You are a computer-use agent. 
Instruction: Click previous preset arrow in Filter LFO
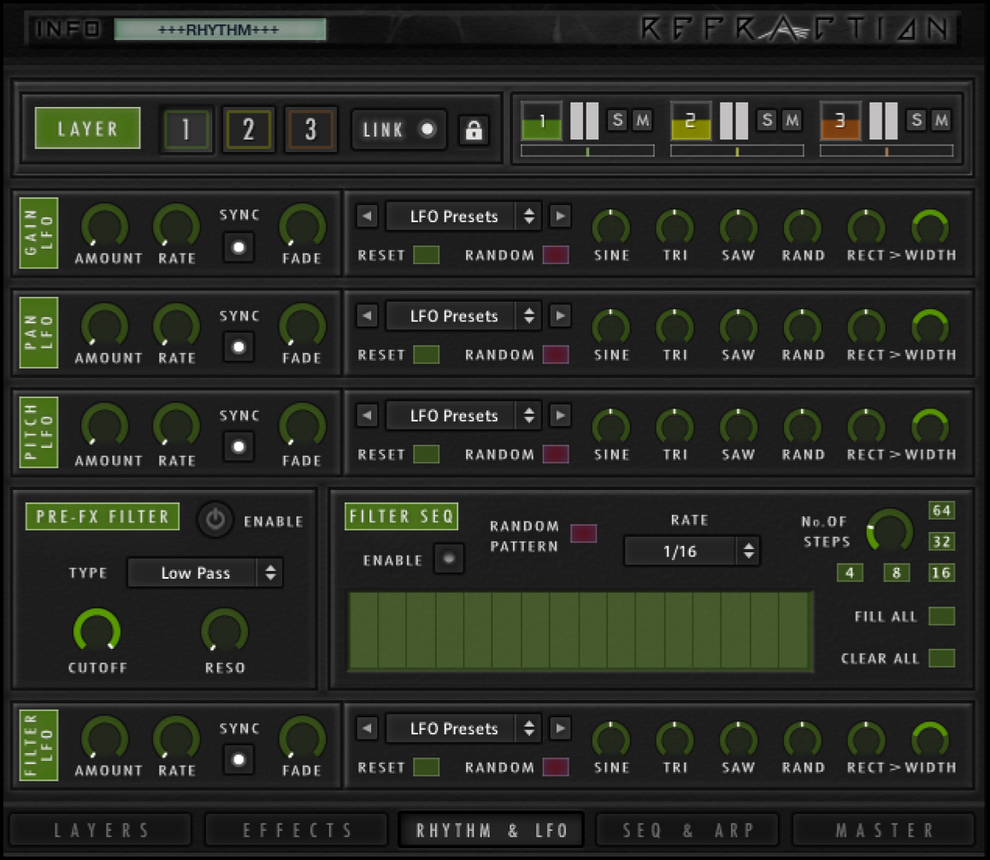click(367, 728)
